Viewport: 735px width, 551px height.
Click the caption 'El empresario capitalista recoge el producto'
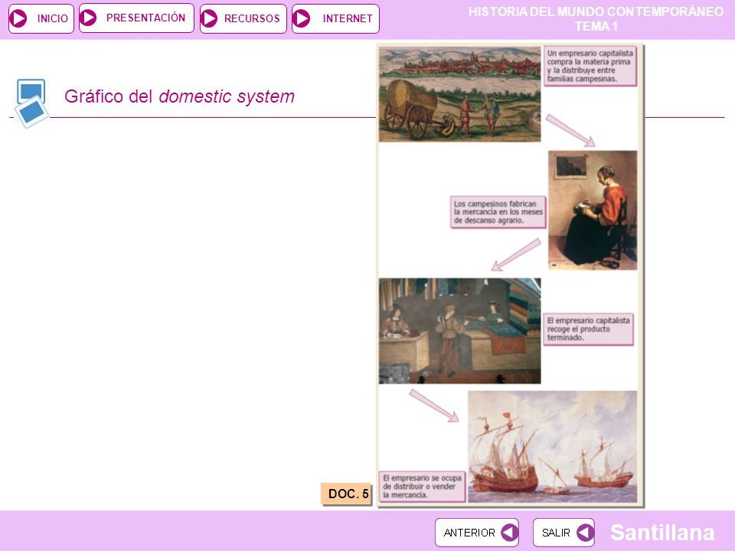click(588, 329)
